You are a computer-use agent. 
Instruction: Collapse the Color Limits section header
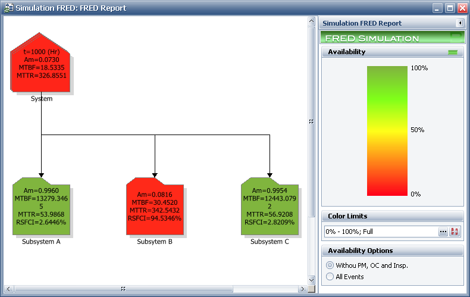click(391, 216)
